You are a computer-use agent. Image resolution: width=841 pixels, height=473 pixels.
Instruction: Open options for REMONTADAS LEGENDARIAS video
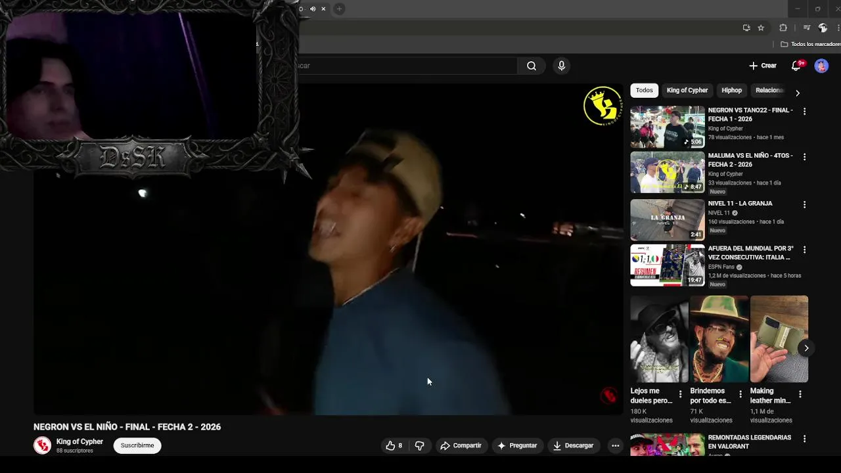pos(804,439)
